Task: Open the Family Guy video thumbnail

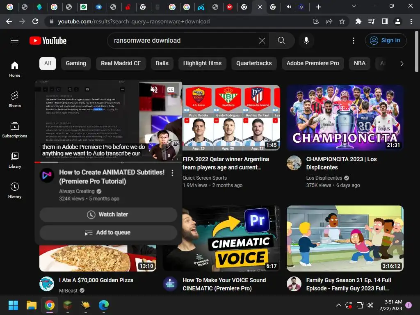Action: pyautogui.click(x=345, y=238)
